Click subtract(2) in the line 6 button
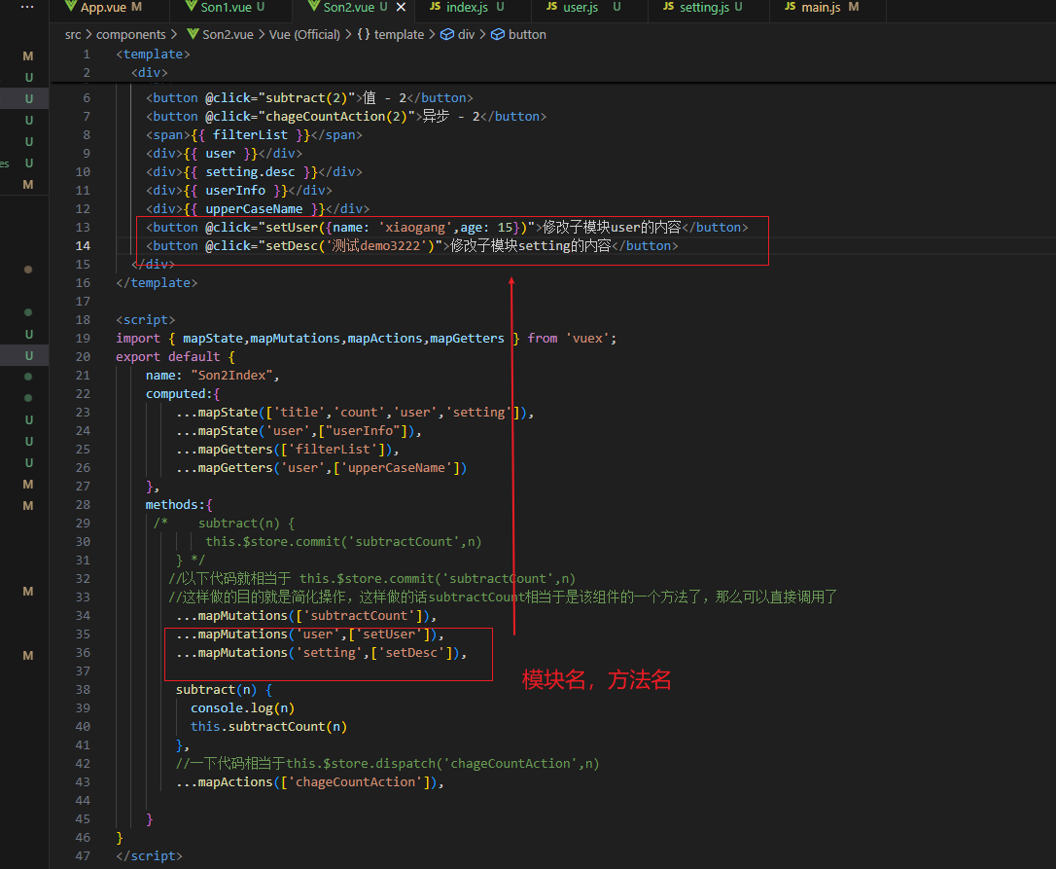Viewport: 1056px width, 869px height. point(306,97)
